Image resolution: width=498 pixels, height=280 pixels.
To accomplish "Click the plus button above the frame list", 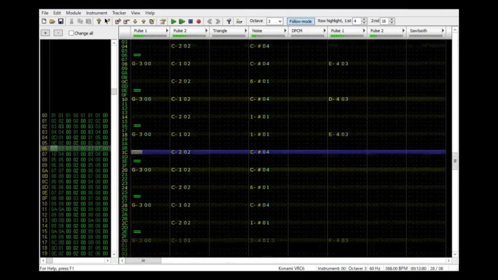I will click(x=45, y=33).
